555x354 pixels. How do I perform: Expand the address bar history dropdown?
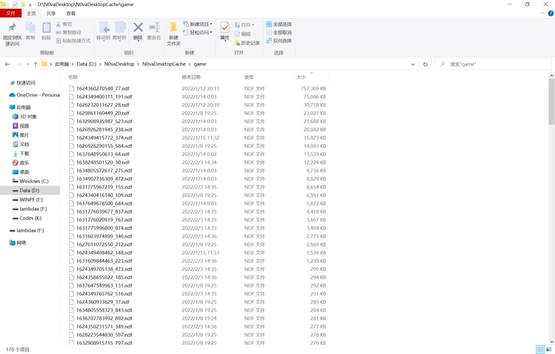[x=413, y=64]
